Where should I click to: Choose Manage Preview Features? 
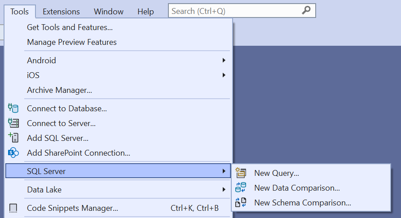pos(72,42)
